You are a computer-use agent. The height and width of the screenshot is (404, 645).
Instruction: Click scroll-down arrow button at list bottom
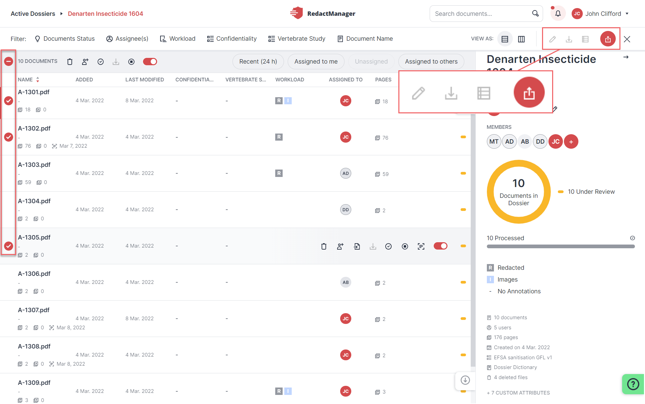(465, 380)
